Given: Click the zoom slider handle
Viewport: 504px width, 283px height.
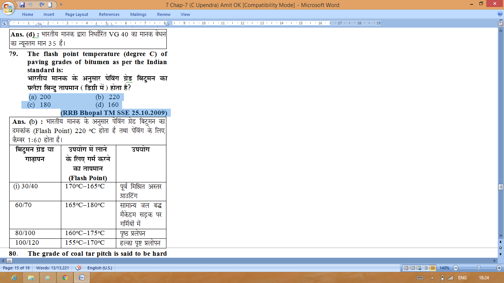Looking at the screenshot, I should (479, 268).
